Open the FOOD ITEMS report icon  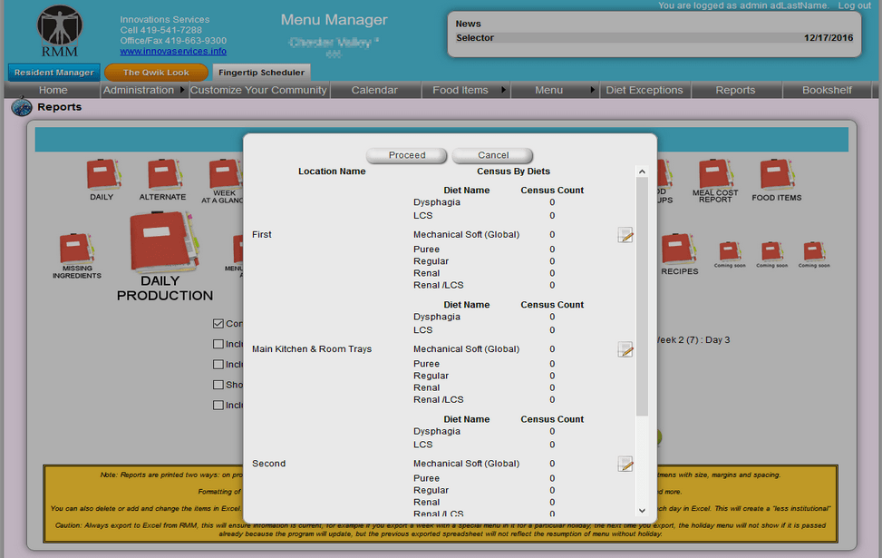[x=776, y=175]
